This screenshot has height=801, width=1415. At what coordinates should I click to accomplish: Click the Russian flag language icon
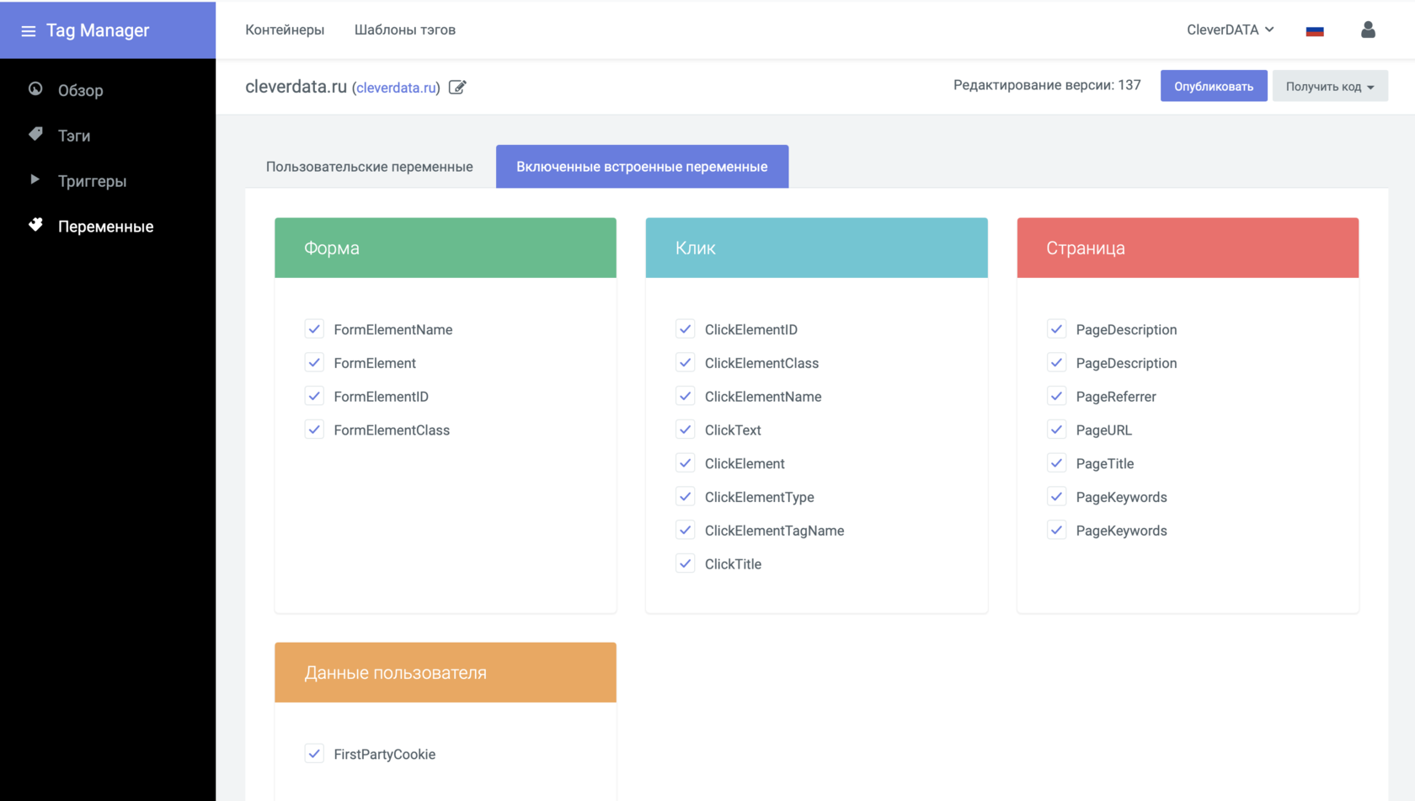[1315, 29]
